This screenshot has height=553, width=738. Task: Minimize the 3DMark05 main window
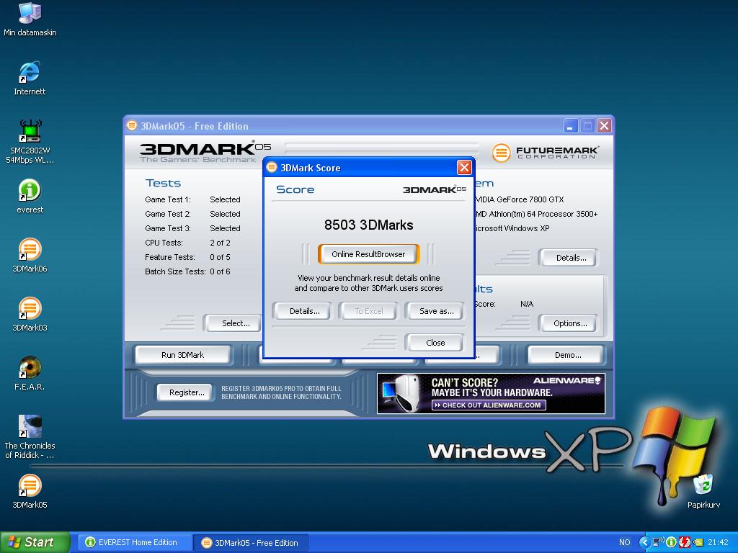pyautogui.click(x=570, y=125)
